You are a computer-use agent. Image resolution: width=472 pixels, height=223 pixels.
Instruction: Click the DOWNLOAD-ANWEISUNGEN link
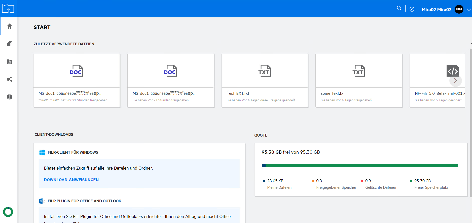[x=71, y=180]
